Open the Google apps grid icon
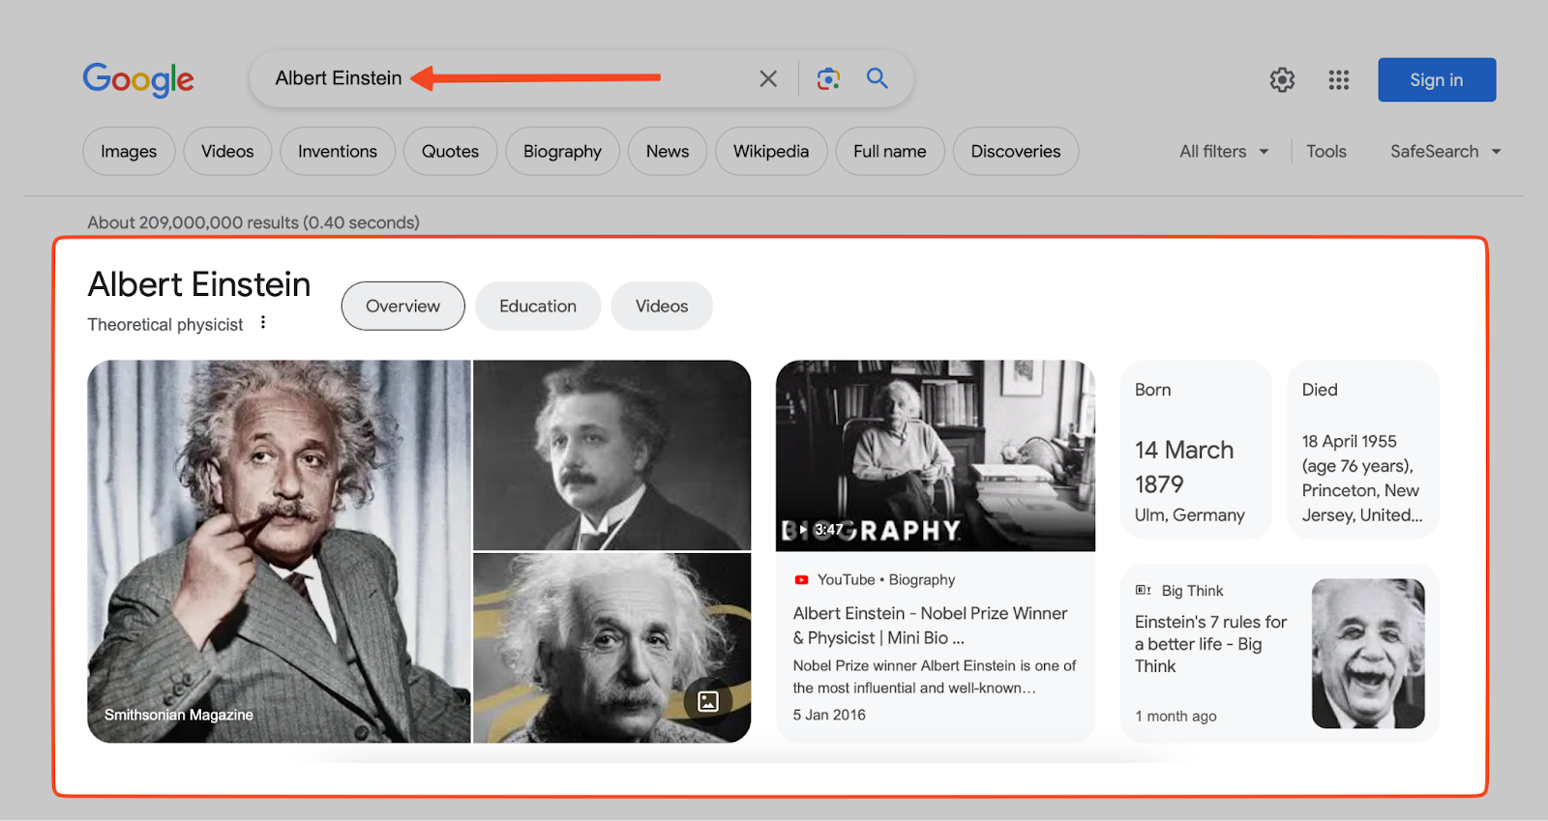Viewport: 1548px width, 821px height. click(1339, 79)
